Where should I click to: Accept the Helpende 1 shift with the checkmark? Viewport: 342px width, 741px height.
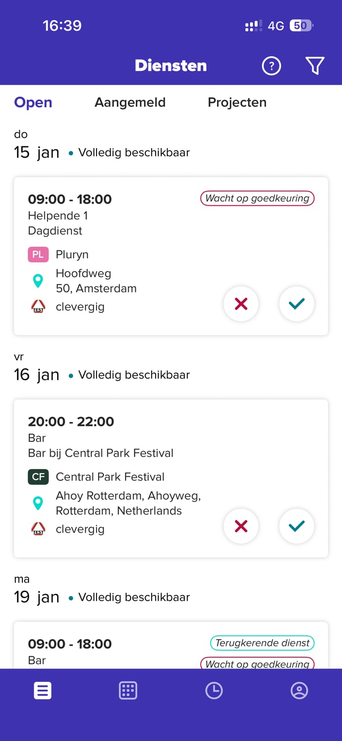tap(297, 304)
